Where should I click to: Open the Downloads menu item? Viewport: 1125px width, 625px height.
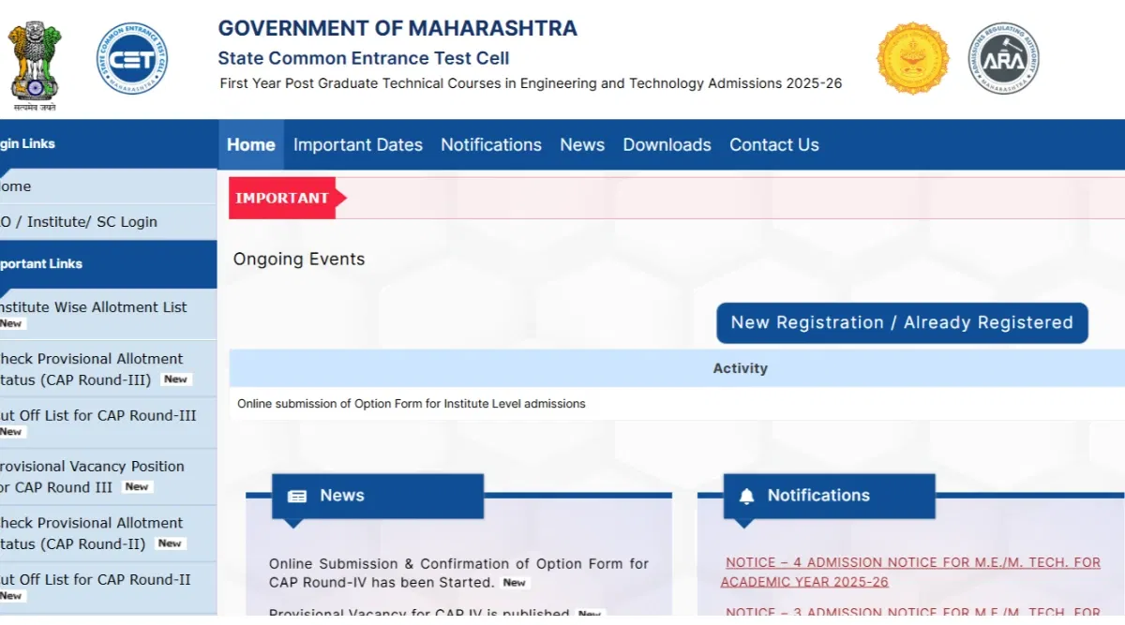(667, 145)
